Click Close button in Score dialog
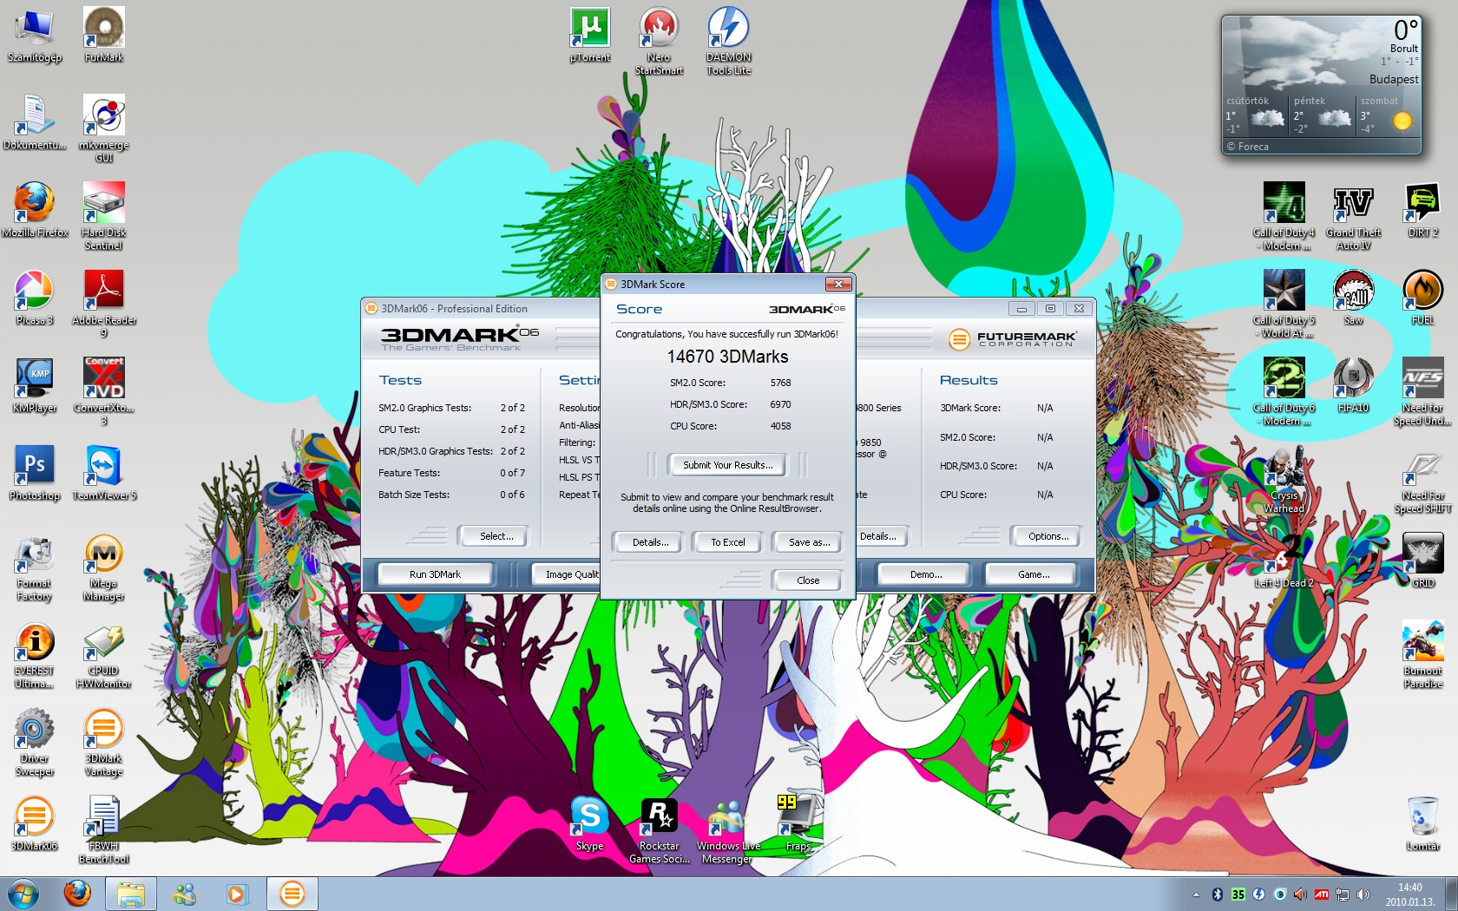The width and height of the screenshot is (1458, 911). pos(807,580)
